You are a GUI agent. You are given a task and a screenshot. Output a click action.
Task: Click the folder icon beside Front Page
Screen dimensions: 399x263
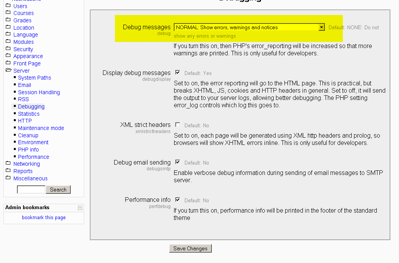(8, 63)
